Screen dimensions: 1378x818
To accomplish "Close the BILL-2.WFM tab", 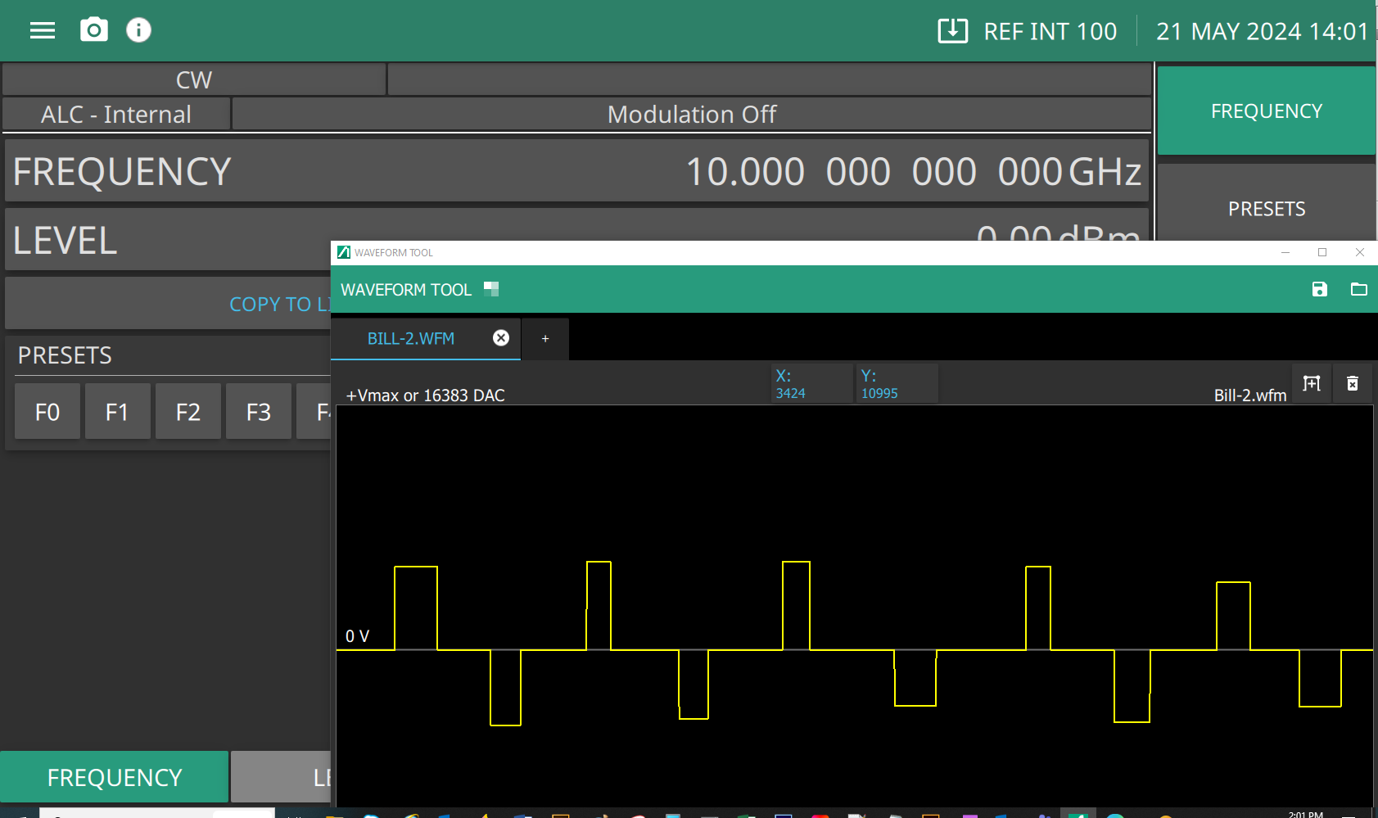I will [x=501, y=338].
